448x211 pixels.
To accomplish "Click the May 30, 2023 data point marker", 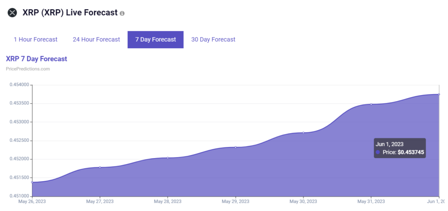I will (x=303, y=133).
